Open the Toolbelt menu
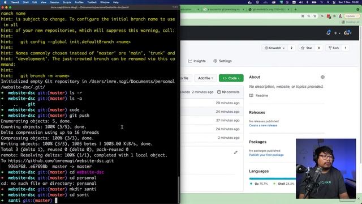362x204 pixels. (92, 2)
